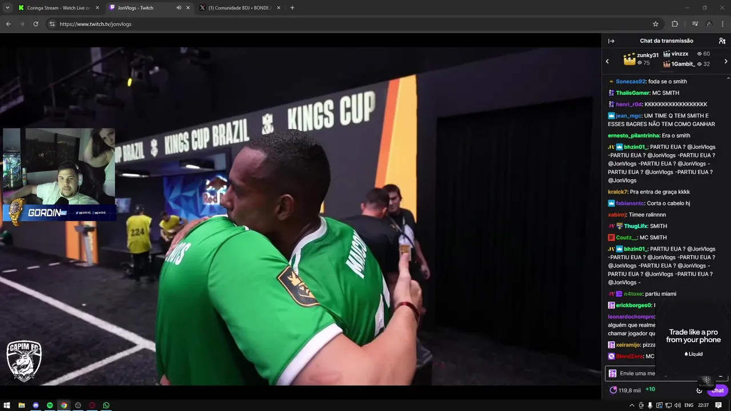
Task: Open the chat community users list
Action: pos(722,41)
